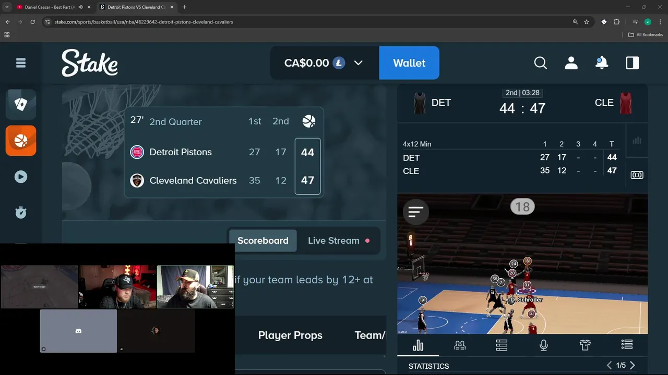Click the 0:0 score view icon
The height and width of the screenshot is (375, 668).
tap(637, 175)
